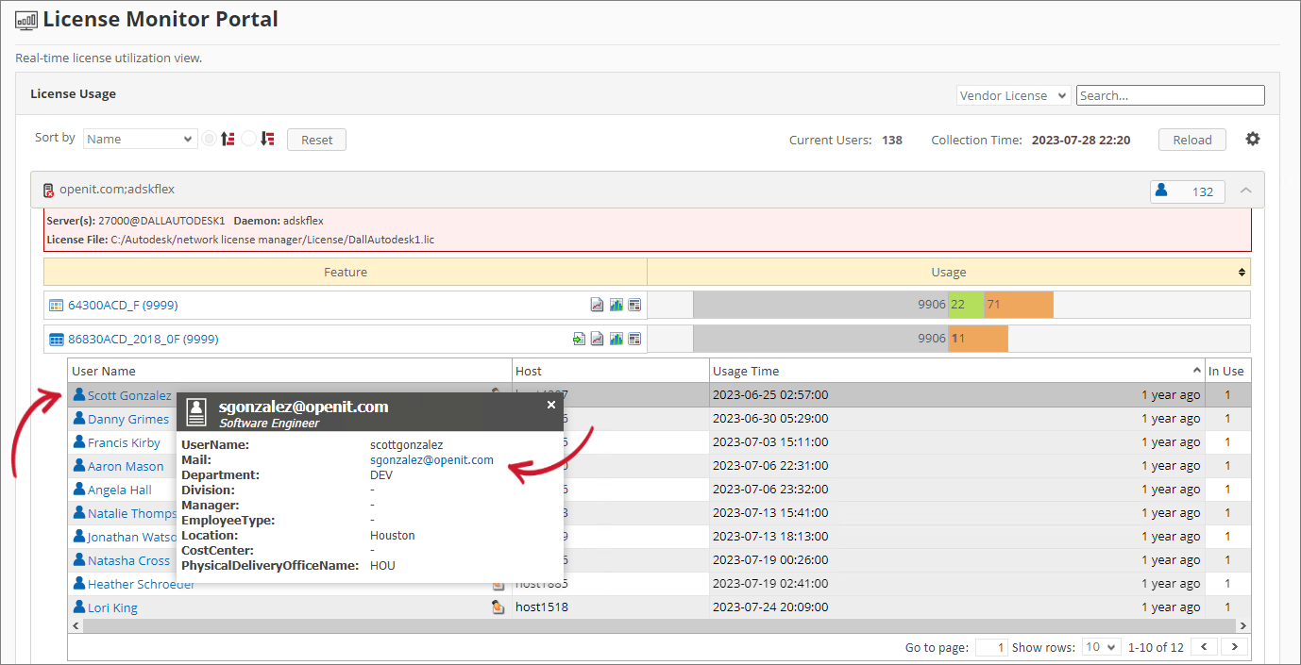Open the Sort by Name dropdown
Image resolution: width=1301 pixels, height=665 pixels.
point(140,139)
